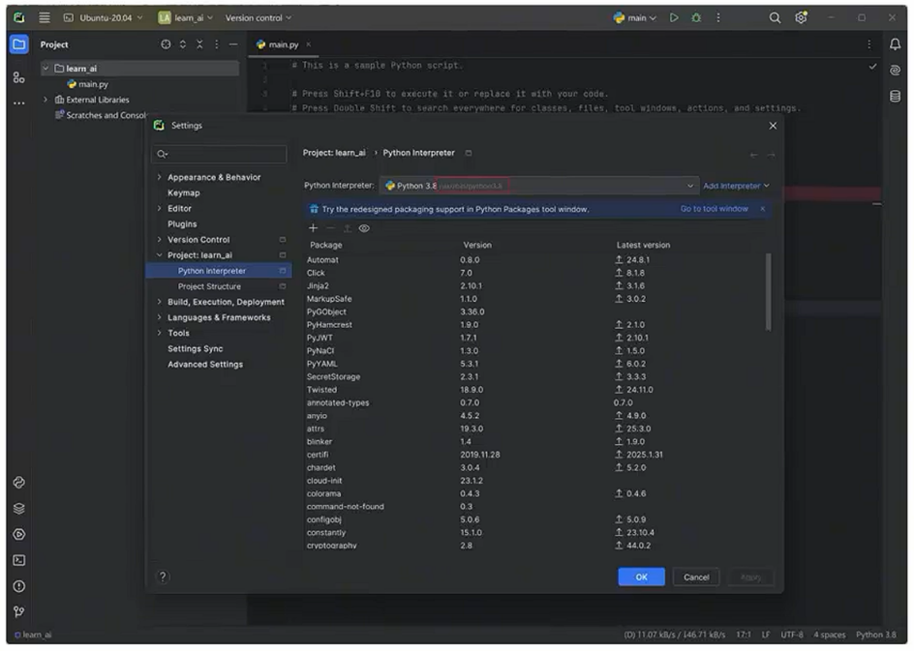Click the 4 spaces indent status entry
914x651 pixels.
(829, 635)
